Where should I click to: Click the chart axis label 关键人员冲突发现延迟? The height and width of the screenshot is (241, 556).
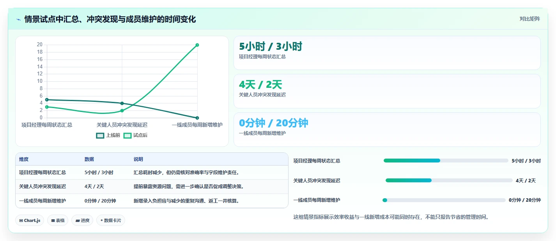(122, 125)
